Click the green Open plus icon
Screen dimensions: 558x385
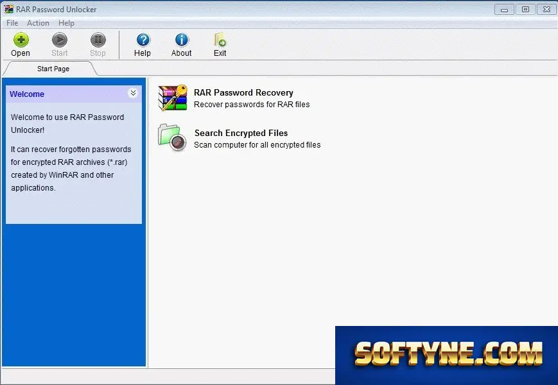21,40
